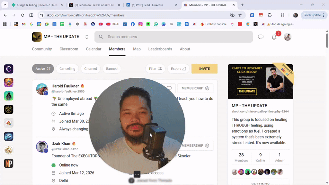Open the notifications bell
The height and width of the screenshot is (185, 329).
coord(274,37)
